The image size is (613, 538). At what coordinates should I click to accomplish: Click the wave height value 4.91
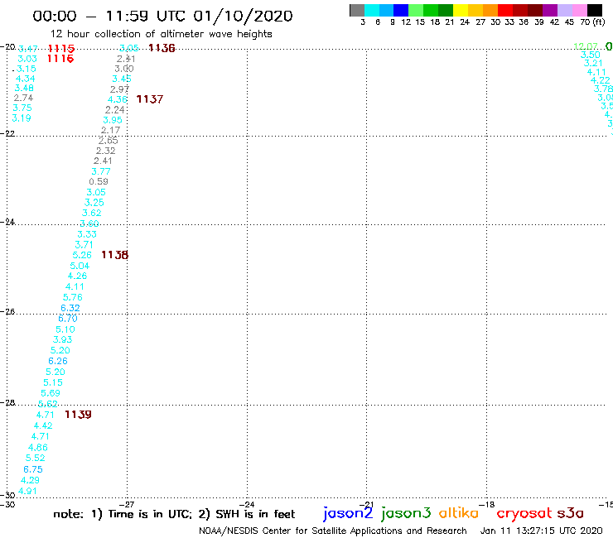27,491
